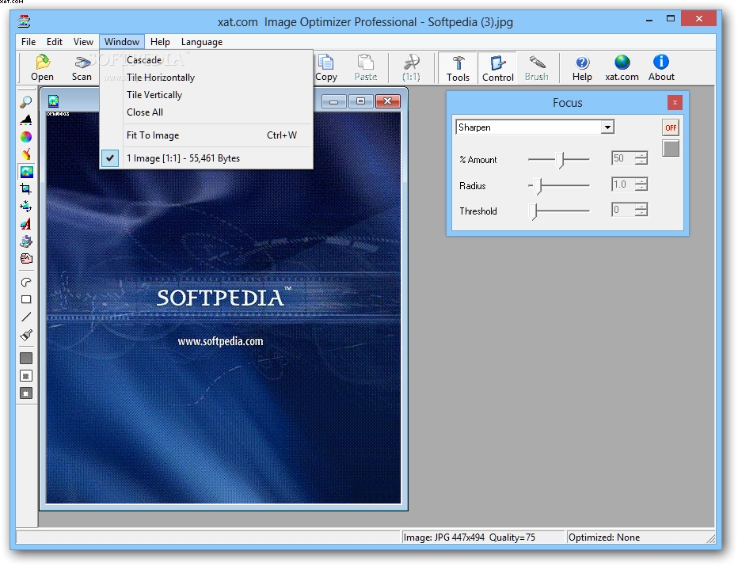Choose Cascade from Window menu
The width and height of the screenshot is (738, 566).
206,60
